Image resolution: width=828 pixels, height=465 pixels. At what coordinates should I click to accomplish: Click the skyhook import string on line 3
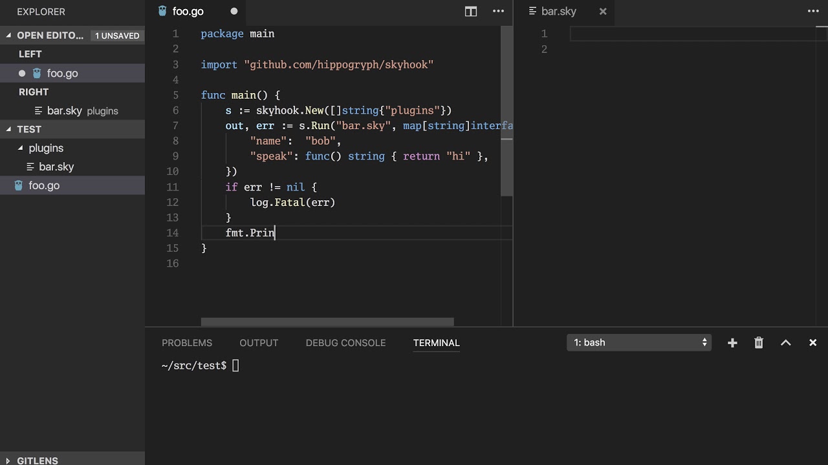tap(338, 65)
